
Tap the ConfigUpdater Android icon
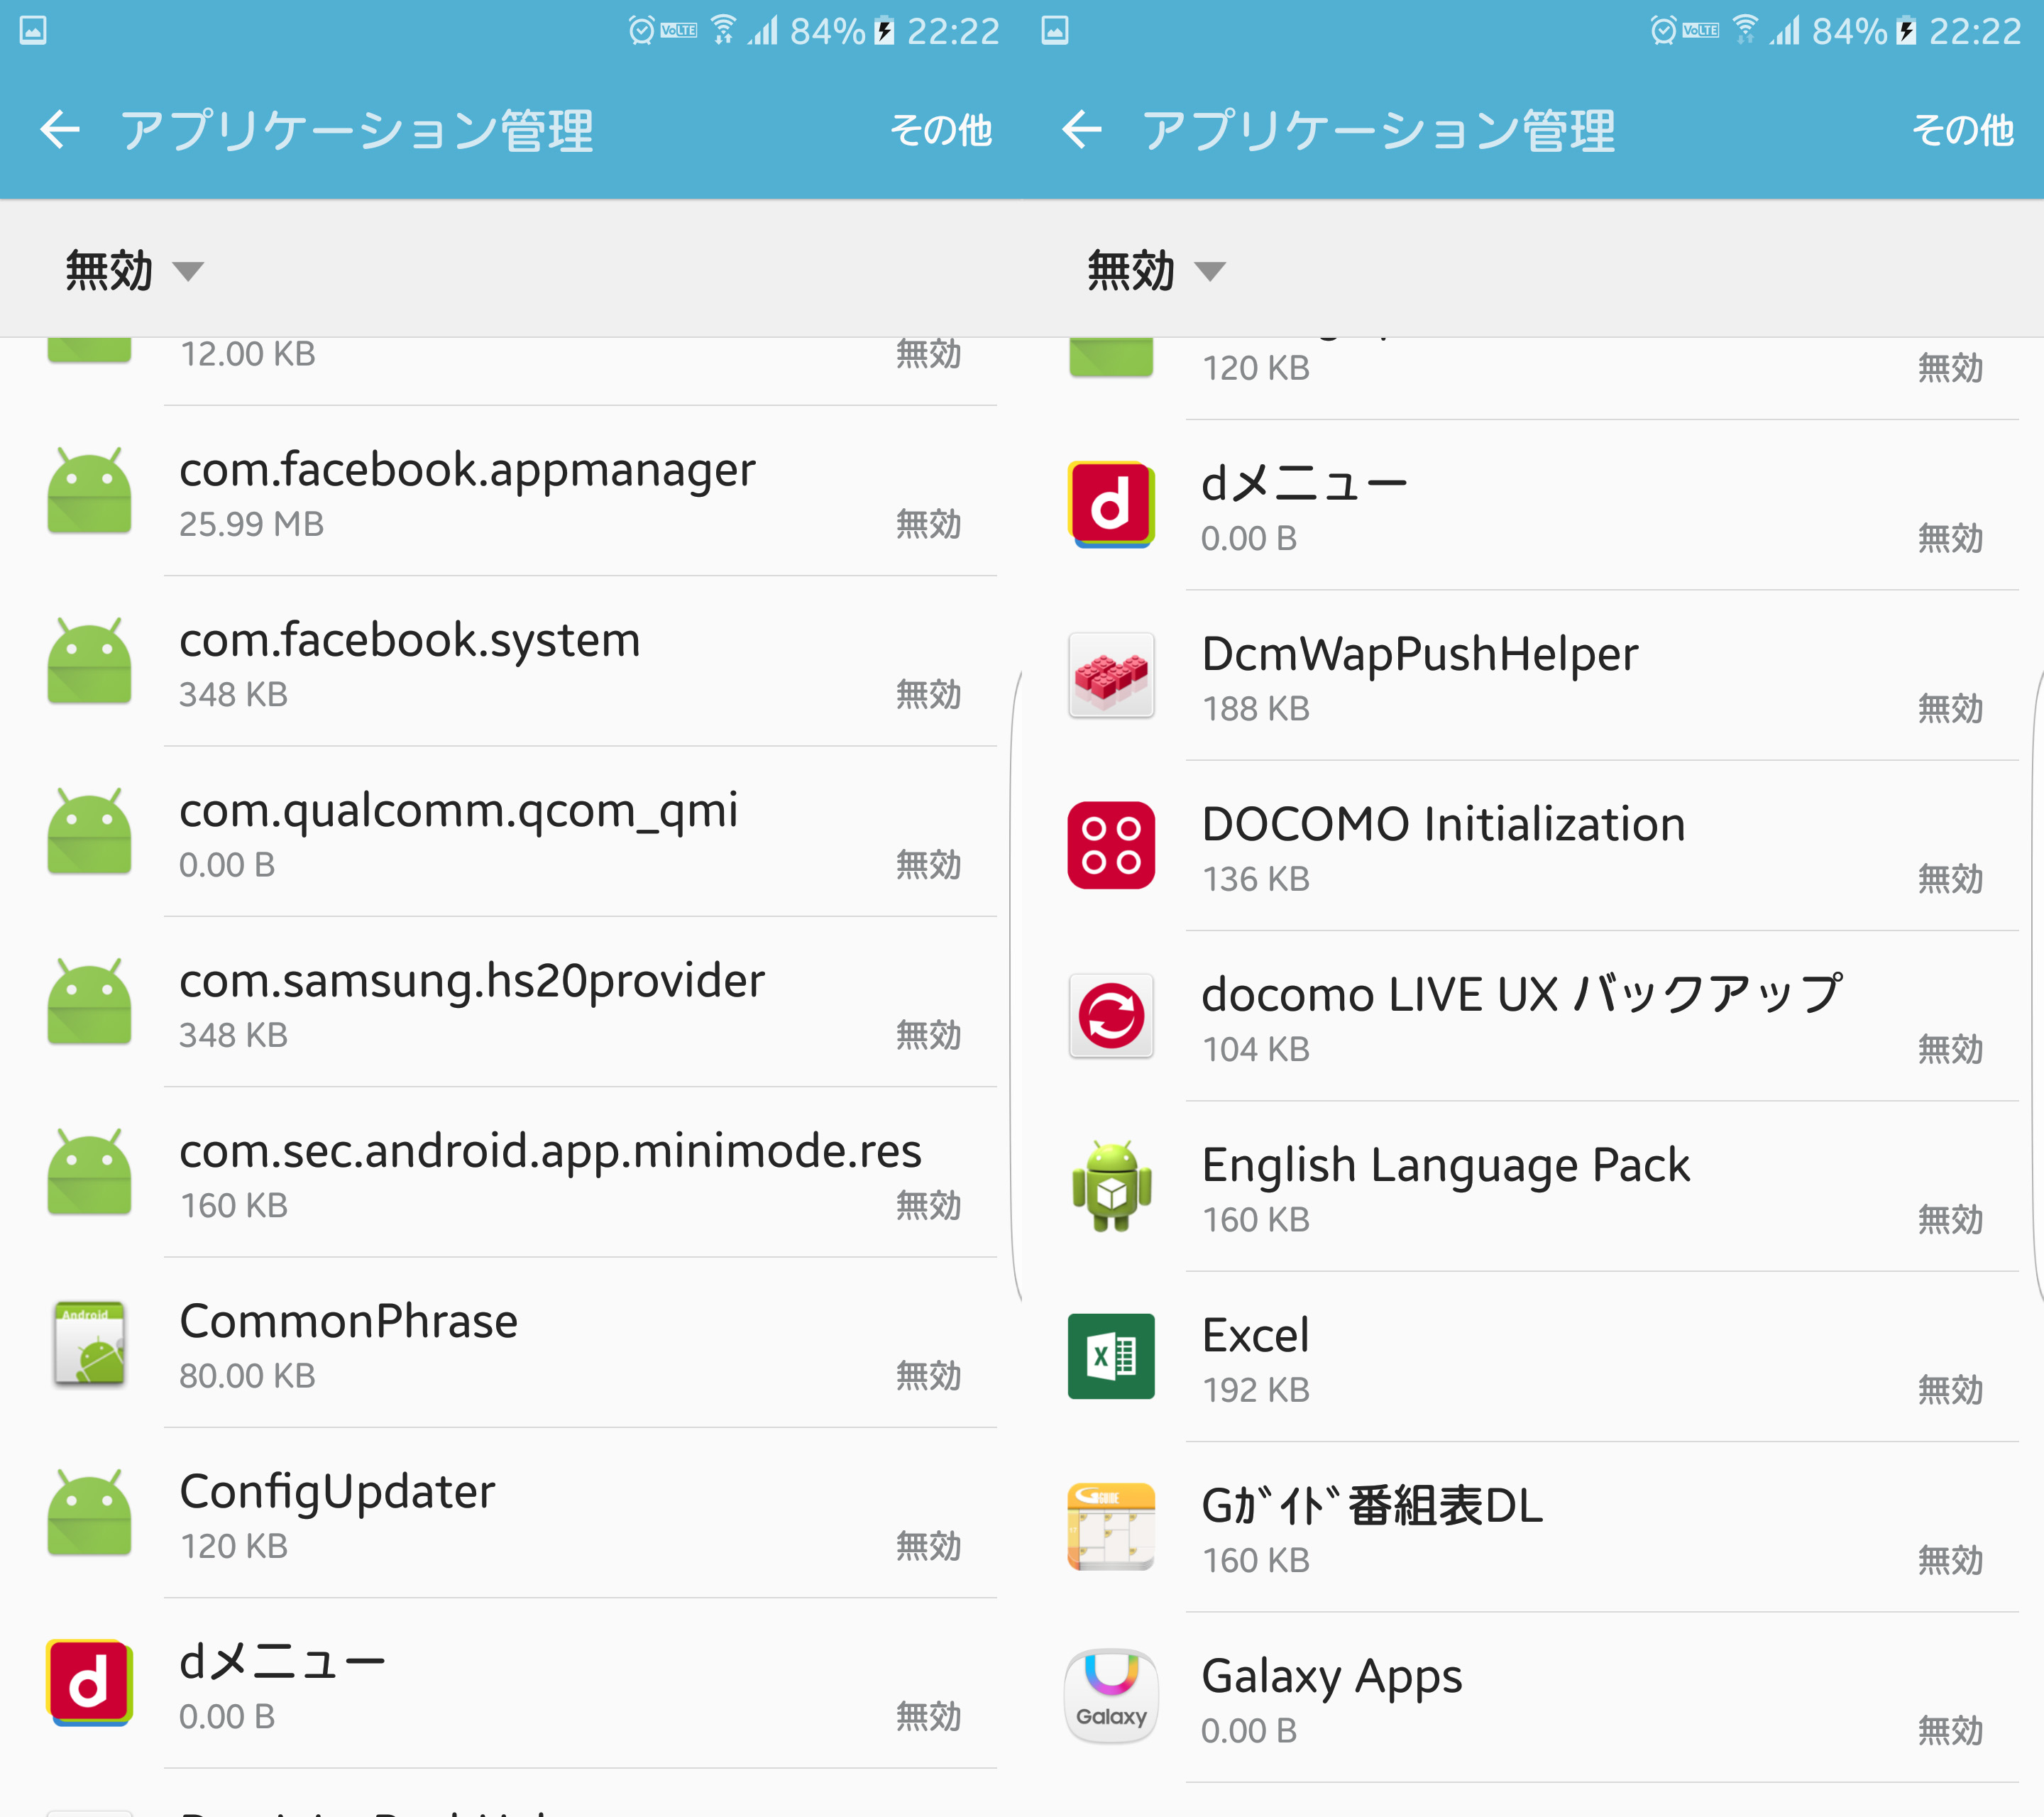pyautogui.click(x=89, y=1512)
